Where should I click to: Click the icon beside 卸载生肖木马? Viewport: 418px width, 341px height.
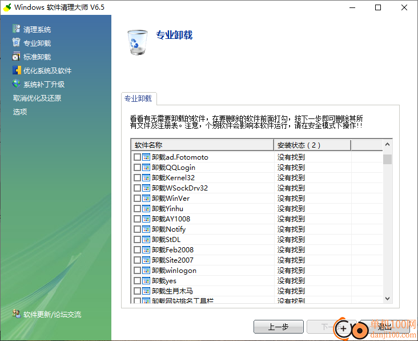pyautogui.click(x=146, y=291)
